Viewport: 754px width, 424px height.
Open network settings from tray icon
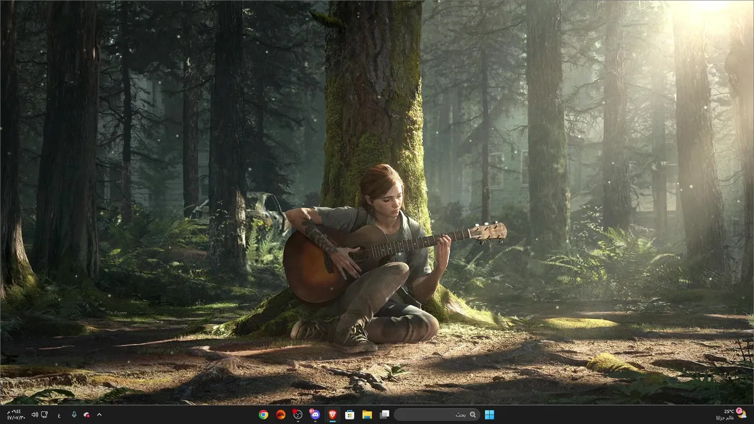[44, 415]
